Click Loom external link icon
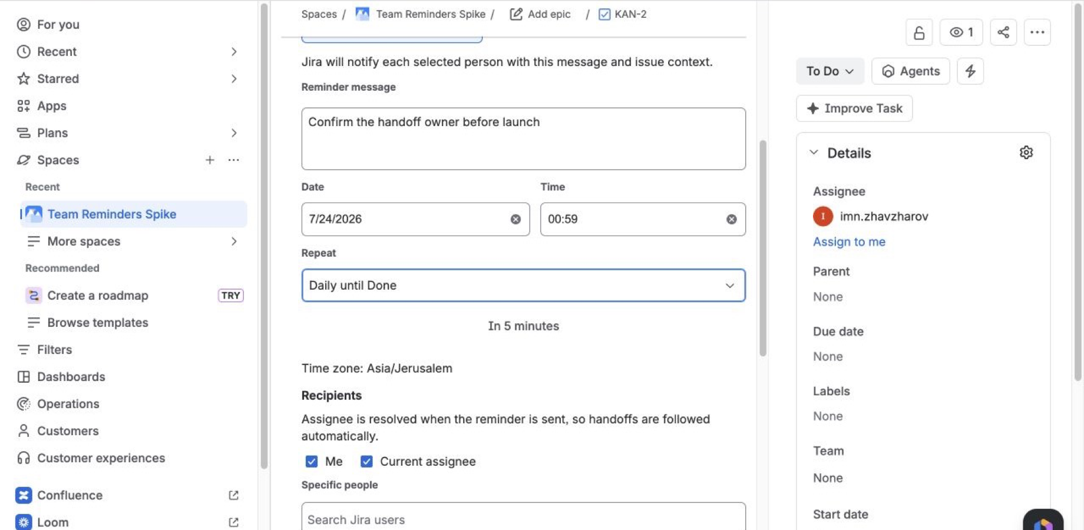Image resolution: width=1084 pixels, height=530 pixels. (x=234, y=522)
